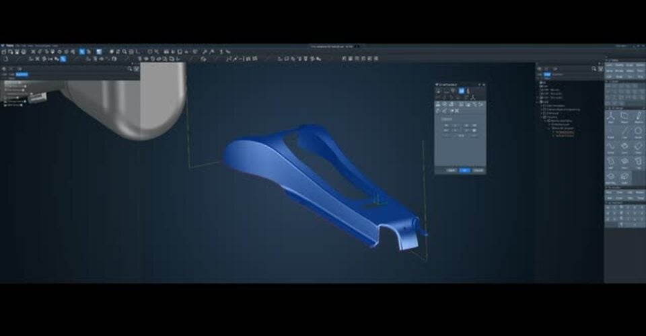The height and width of the screenshot is (336, 646).
Task: Collapse the top root node in model tree
Action: [540, 81]
